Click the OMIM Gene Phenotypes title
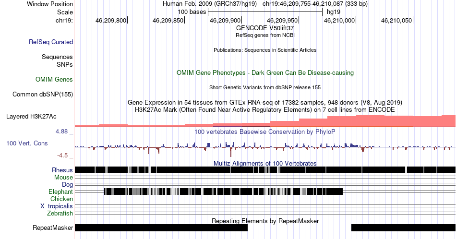The image size is (456, 239). [265, 72]
